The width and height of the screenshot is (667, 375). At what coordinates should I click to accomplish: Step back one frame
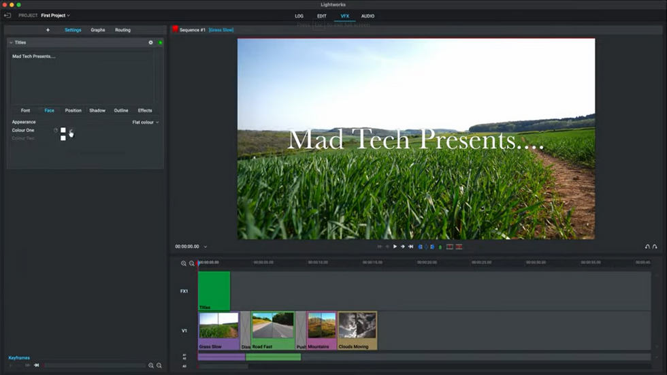click(387, 246)
